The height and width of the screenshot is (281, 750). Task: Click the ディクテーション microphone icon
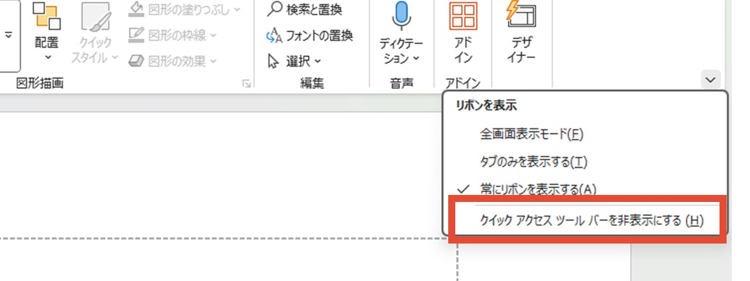point(401,15)
